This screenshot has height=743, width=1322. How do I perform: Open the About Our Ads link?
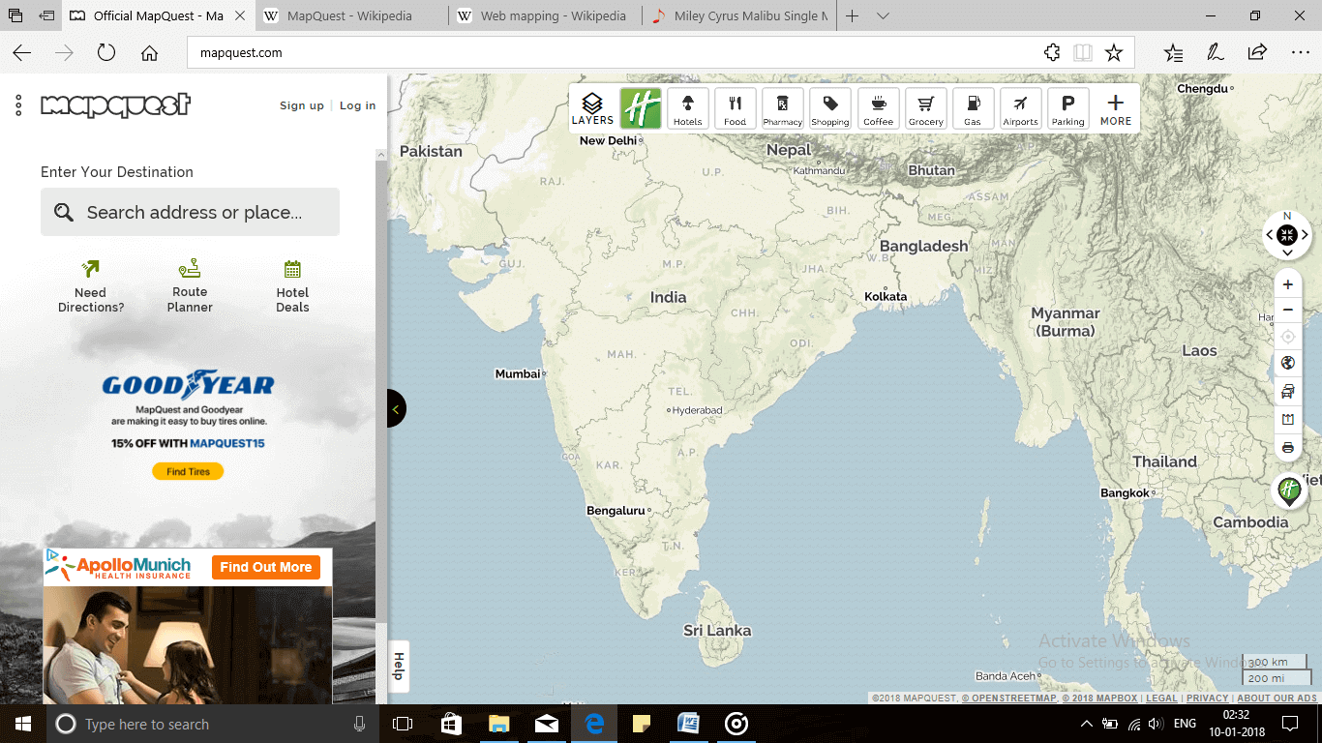pos(1277,698)
